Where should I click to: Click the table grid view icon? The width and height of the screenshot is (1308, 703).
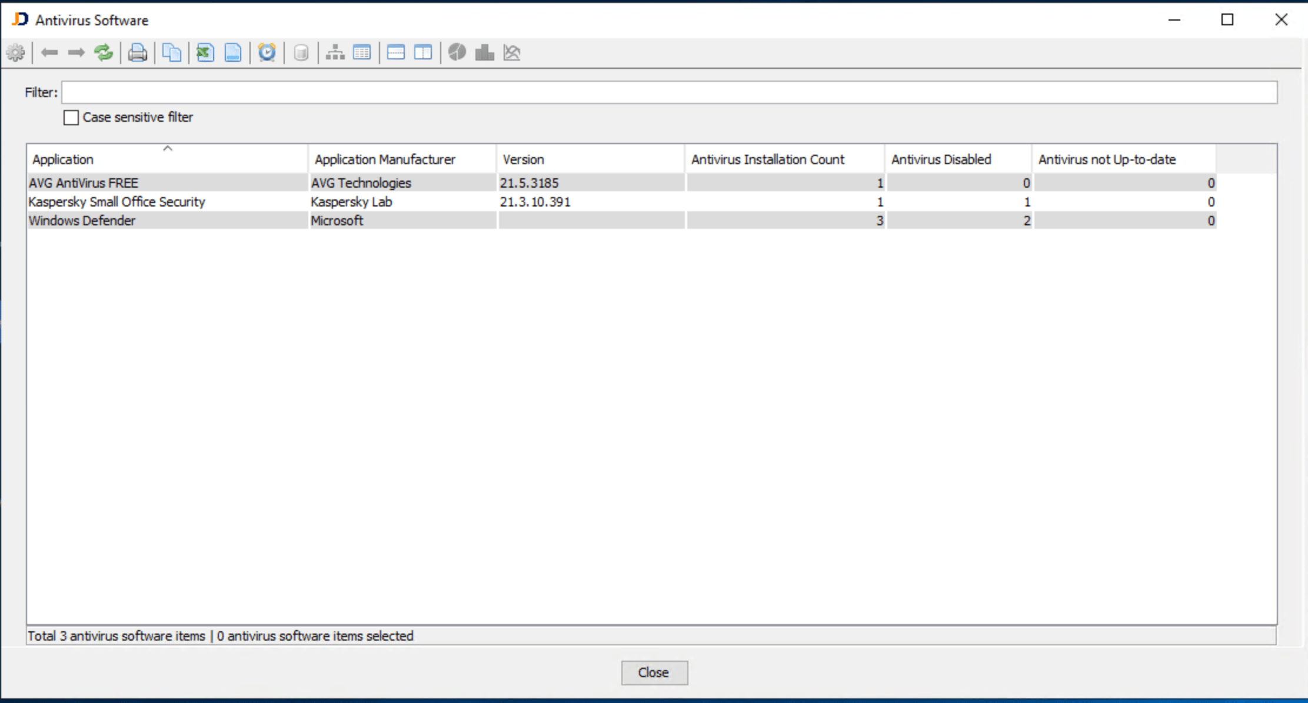tap(362, 53)
